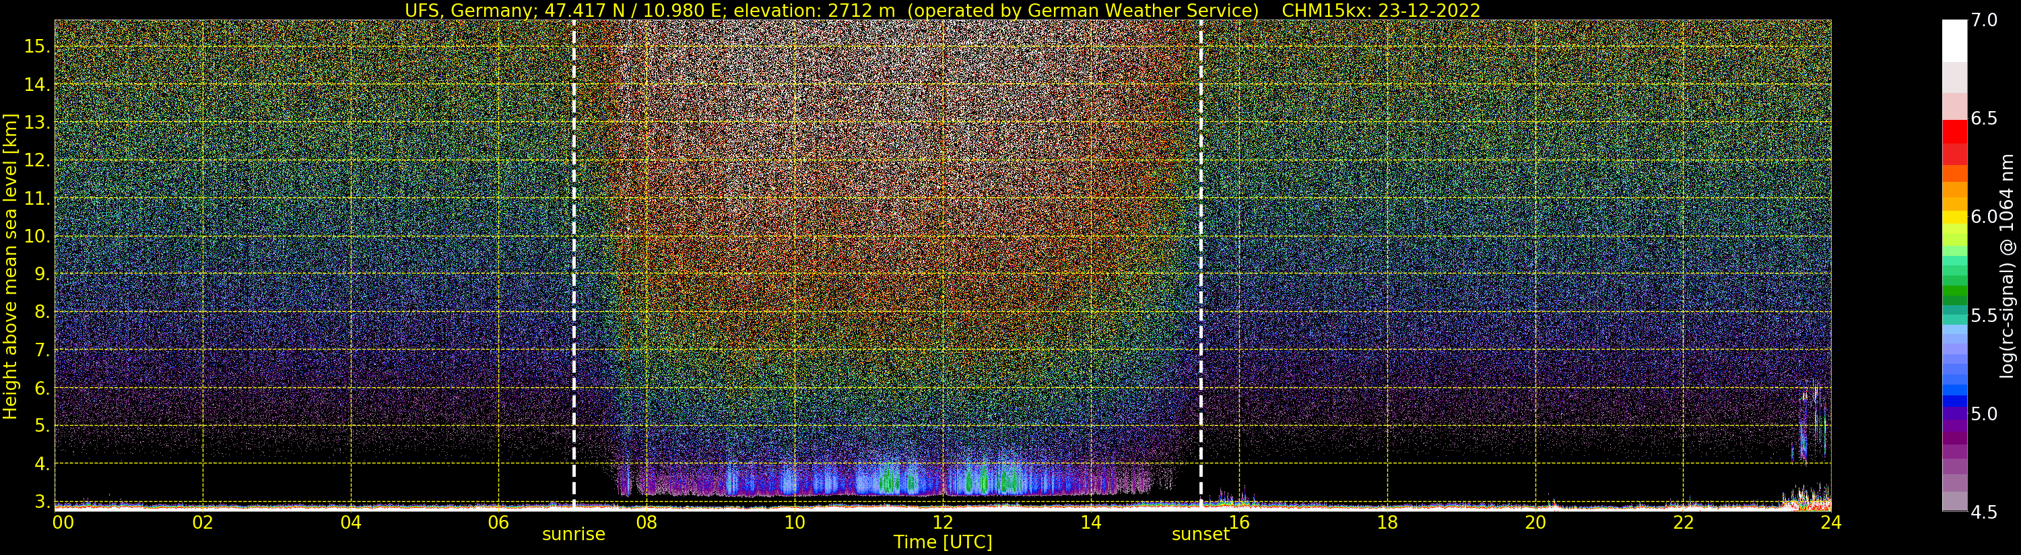Pick the white segment atop the colorbar

(1954, 41)
